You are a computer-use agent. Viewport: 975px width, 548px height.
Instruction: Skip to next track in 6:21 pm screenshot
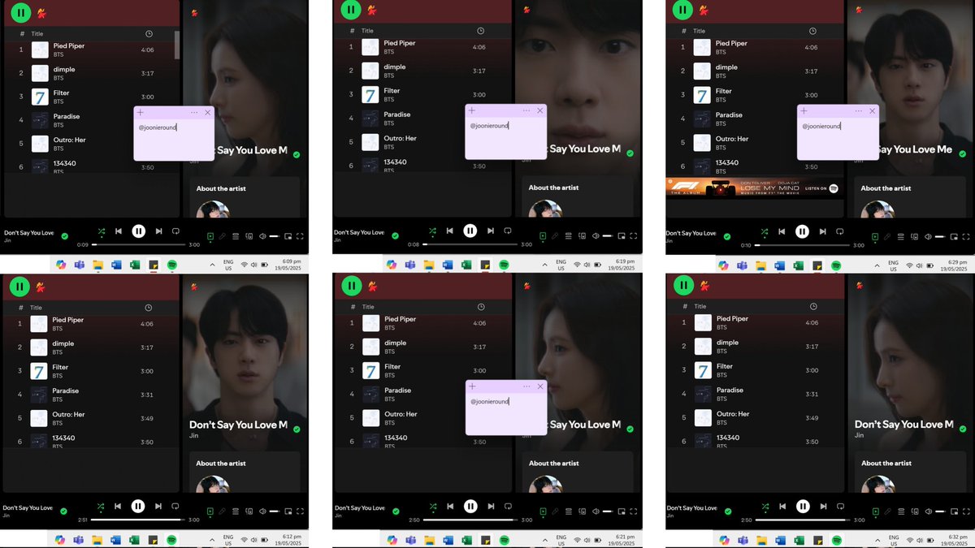tap(490, 506)
